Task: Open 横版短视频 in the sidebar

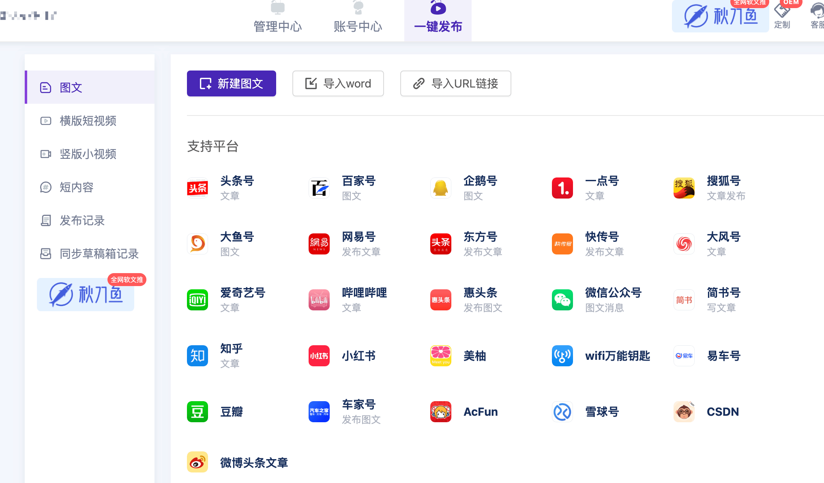Action: click(88, 121)
